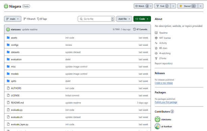Open the 1 Branch link
207x131 pixels.
pyautogui.click(x=30, y=19)
